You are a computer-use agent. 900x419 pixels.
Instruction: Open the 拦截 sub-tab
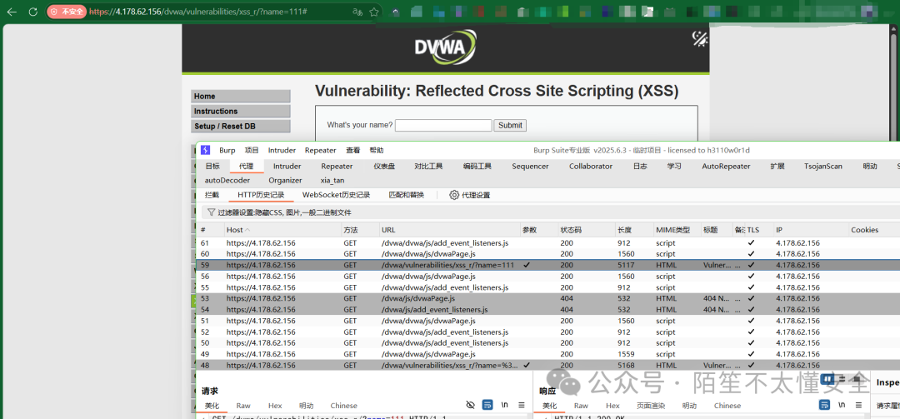pos(212,195)
